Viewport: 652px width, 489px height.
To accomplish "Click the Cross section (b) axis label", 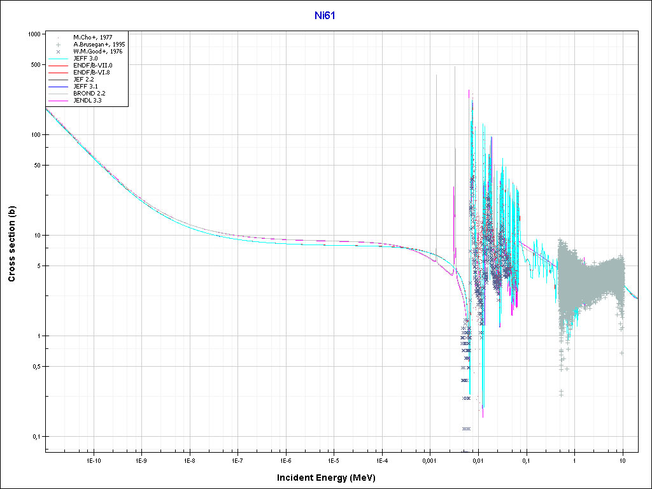I will [11, 244].
